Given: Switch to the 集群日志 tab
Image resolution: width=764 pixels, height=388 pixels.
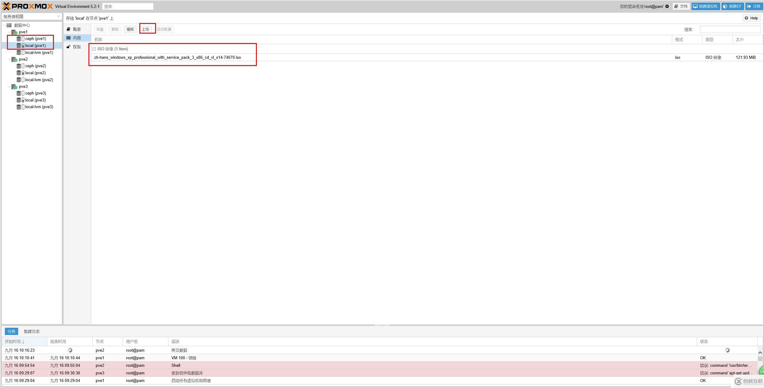Looking at the screenshot, I should (x=32, y=331).
